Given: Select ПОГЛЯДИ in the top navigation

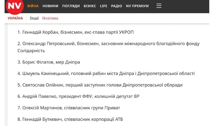Looking at the screenshot, I should (x=71, y=6).
